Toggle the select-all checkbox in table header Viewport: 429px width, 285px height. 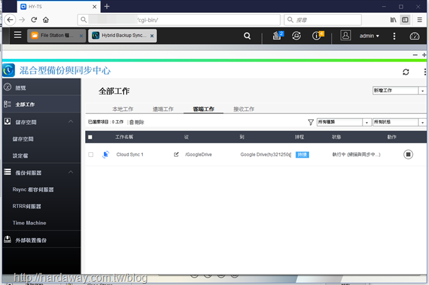click(x=90, y=137)
